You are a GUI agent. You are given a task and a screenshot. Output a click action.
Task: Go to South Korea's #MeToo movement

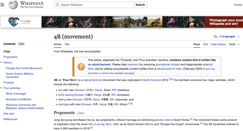coord(20,75)
